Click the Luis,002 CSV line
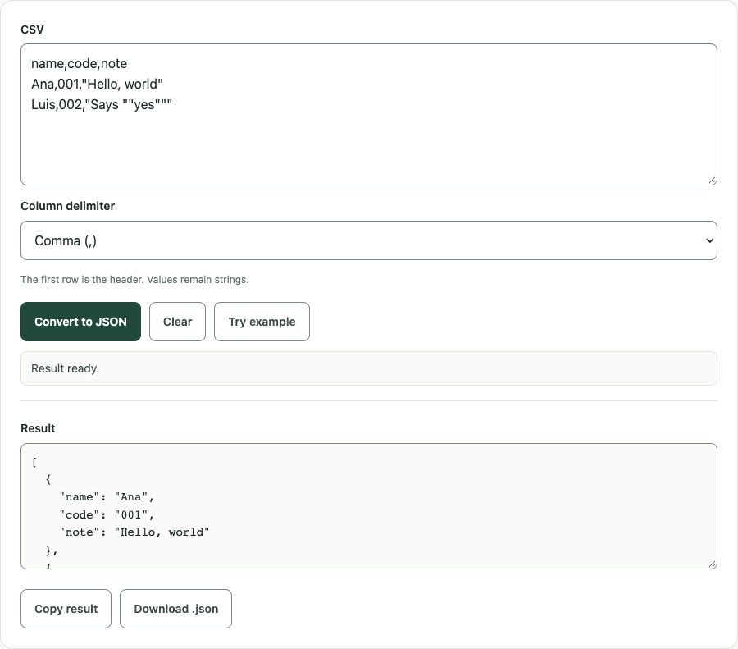738x649 pixels. click(102, 104)
